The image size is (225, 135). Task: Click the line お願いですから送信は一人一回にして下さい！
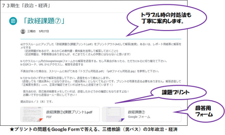(x=50, y=95)
